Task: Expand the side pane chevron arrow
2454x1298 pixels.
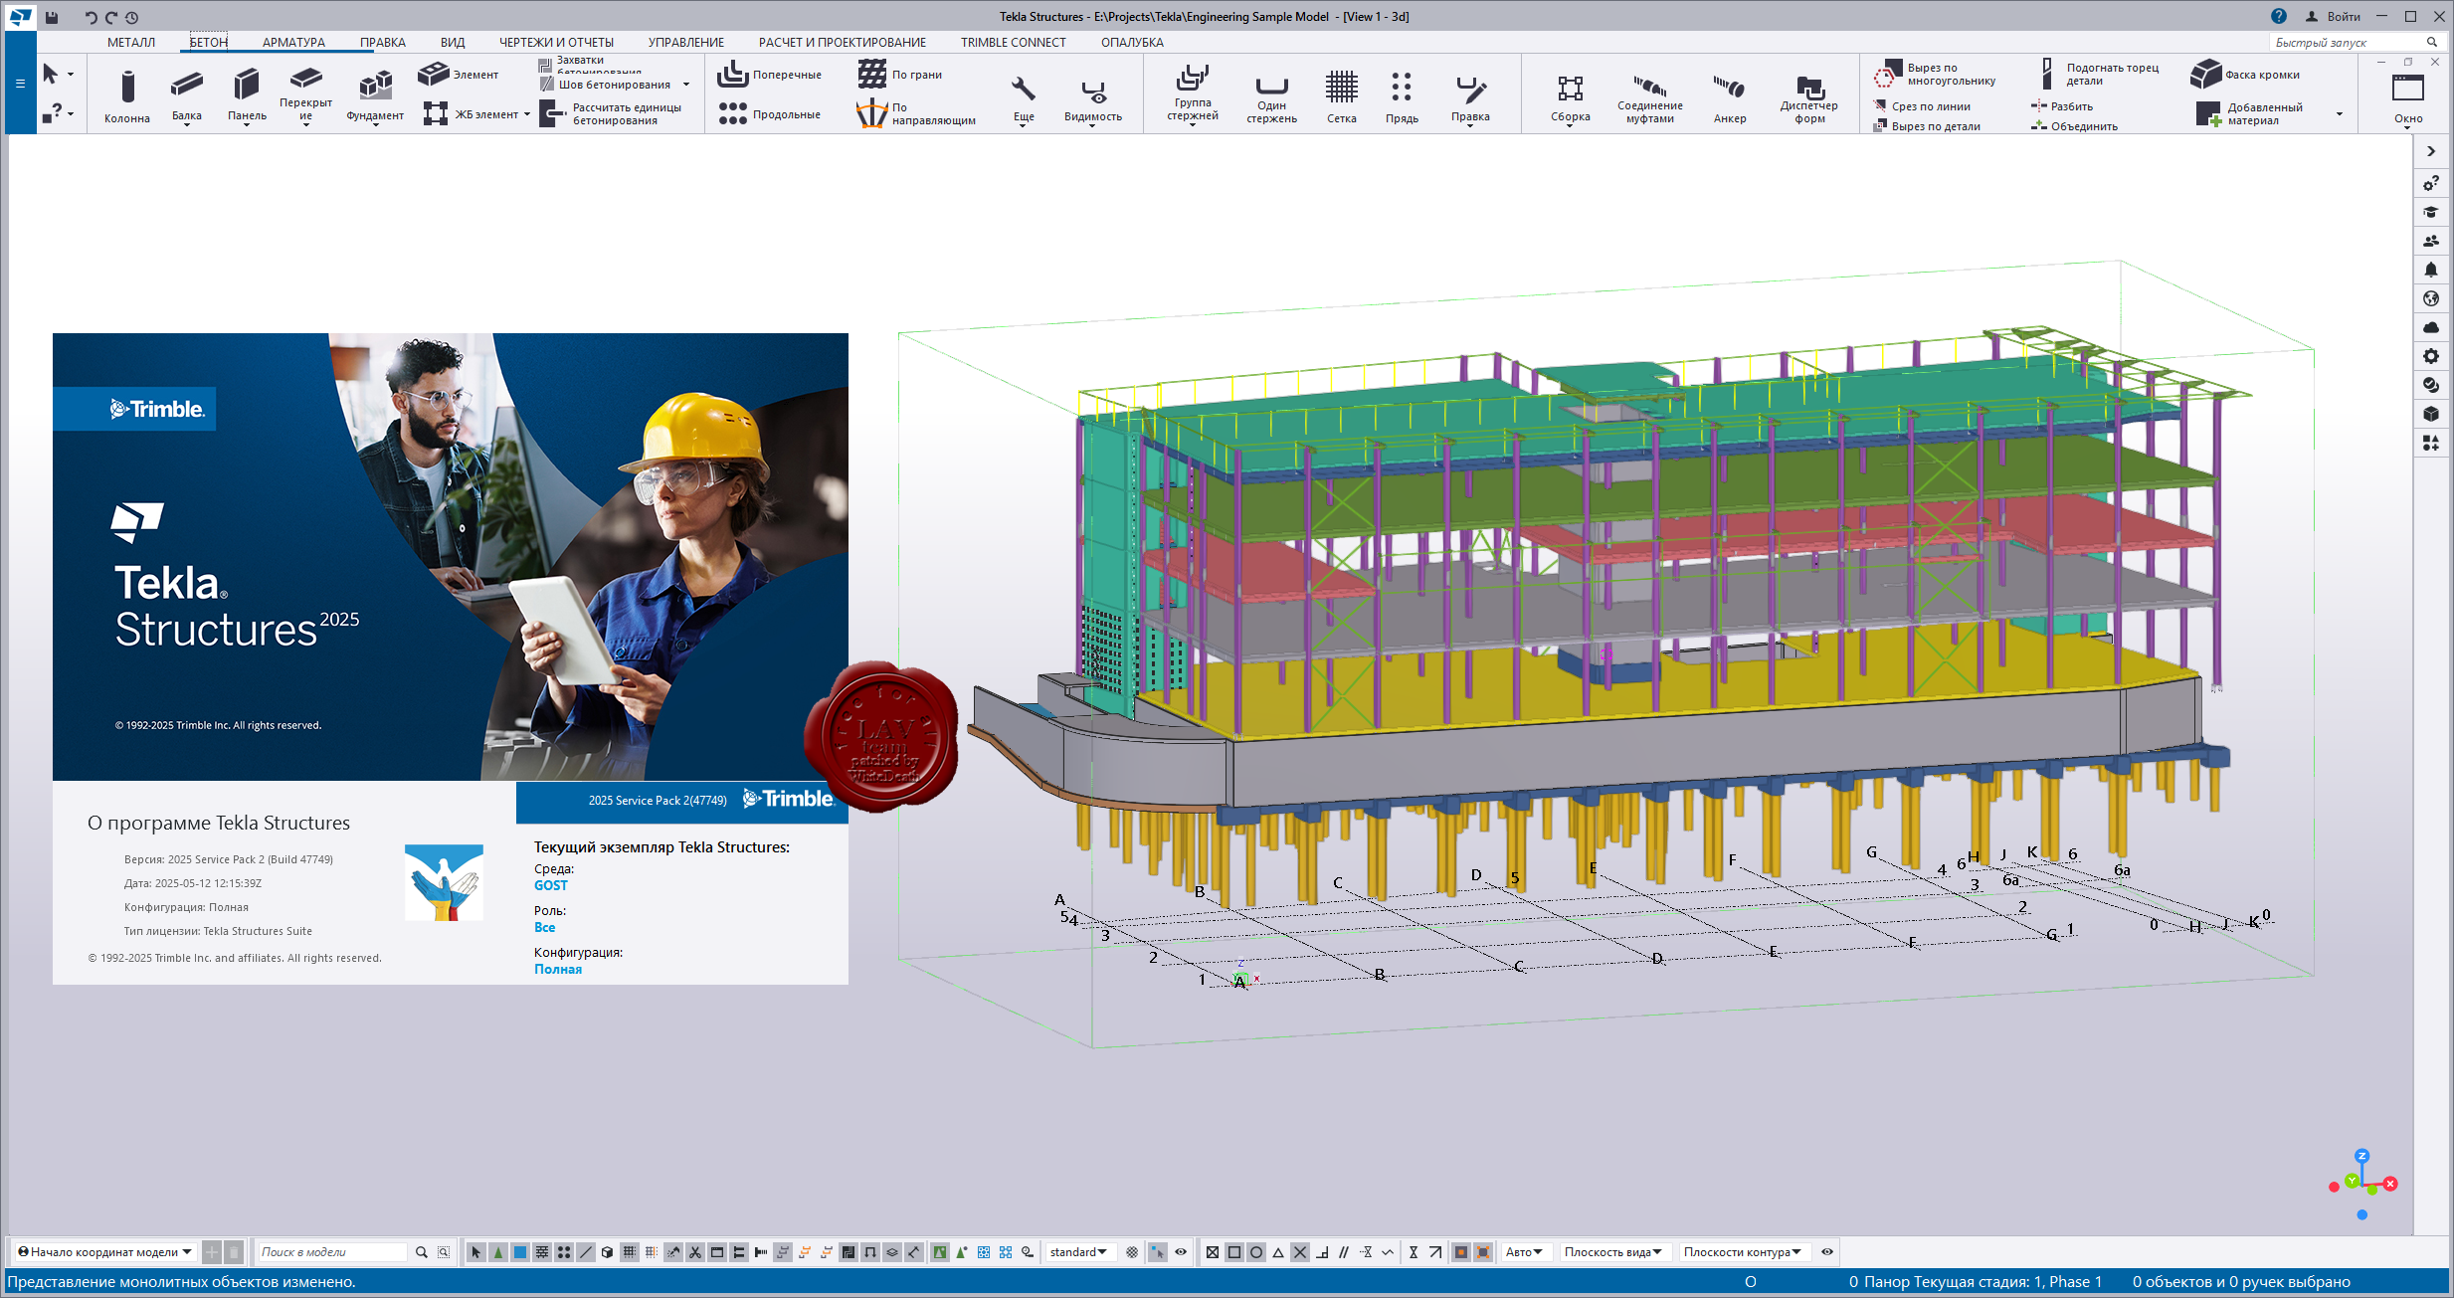Action: [x=2431, y=151]
